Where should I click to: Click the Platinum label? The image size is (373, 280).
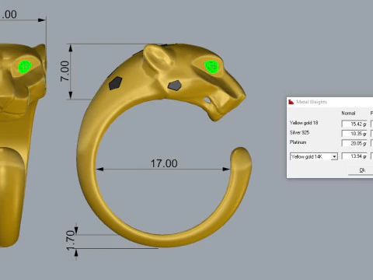pos(298,142)
